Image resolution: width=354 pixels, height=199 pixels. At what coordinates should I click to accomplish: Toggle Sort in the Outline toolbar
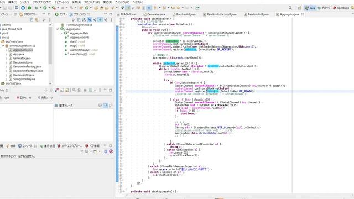pos(84,20)
